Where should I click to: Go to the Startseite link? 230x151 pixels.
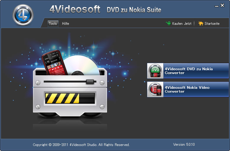tap(212, 24)
